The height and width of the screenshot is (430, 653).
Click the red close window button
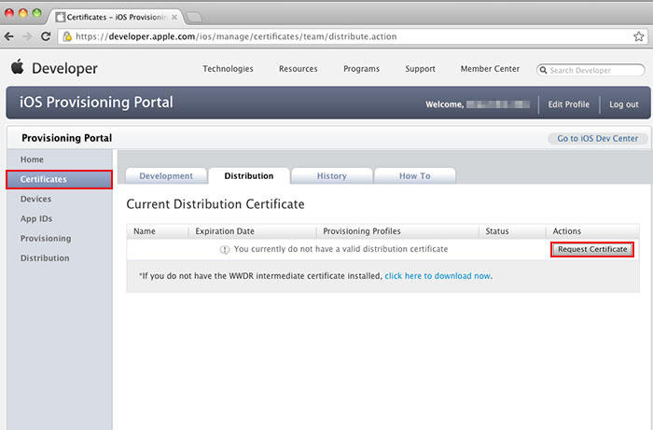point(9,13)
